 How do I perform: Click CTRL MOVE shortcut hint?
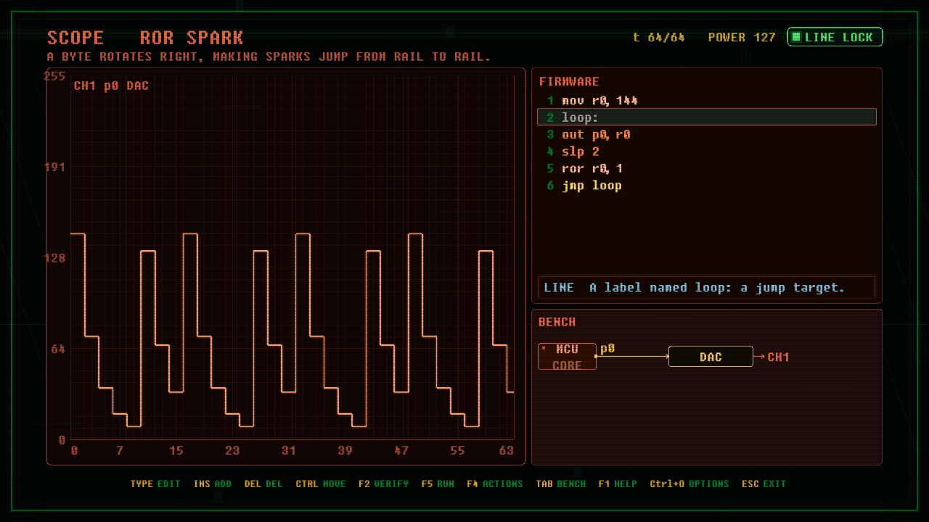pyautogui.click(x=321, y=484)
